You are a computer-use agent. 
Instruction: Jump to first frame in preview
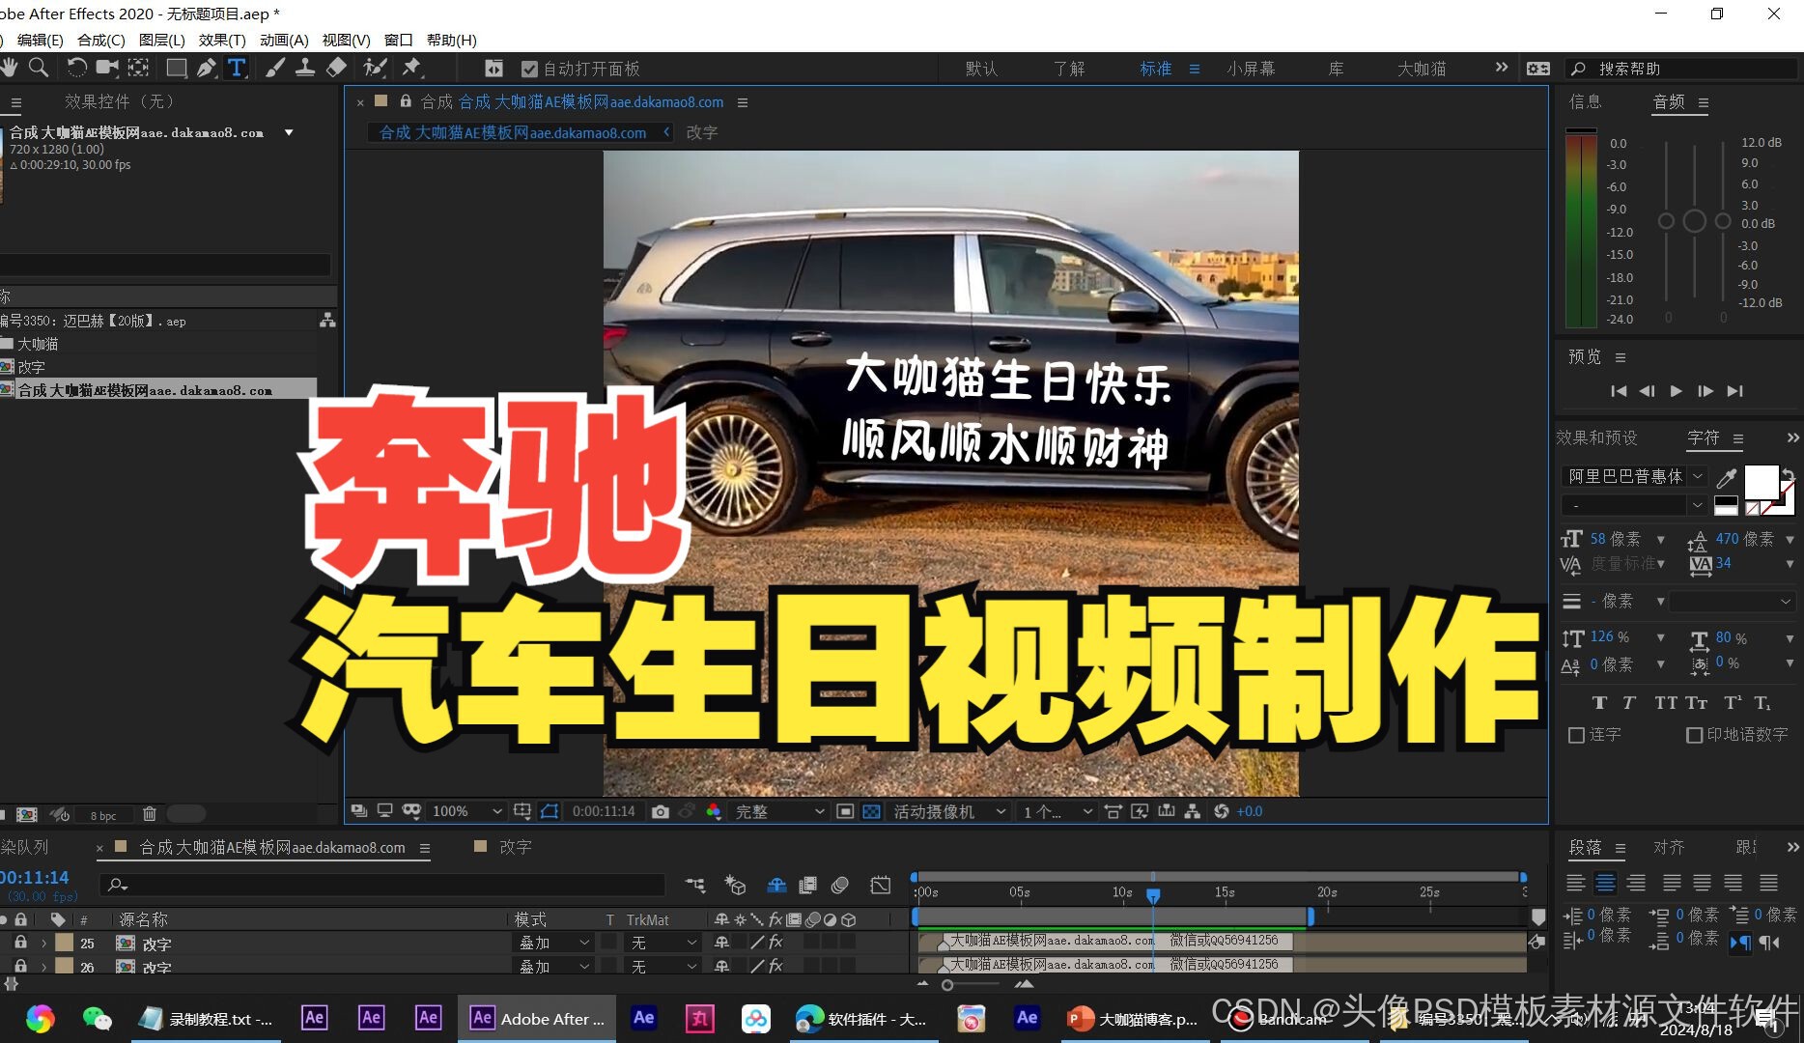(x=1619, y=391)
